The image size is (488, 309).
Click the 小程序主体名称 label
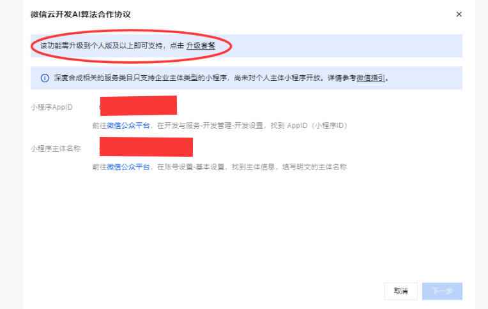[56, 148]
